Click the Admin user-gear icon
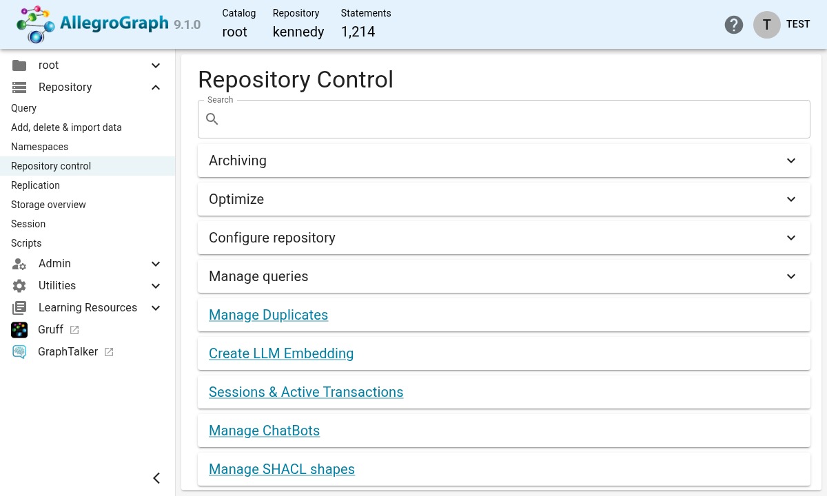The image size is (827, 496). [x=19, y=264]
